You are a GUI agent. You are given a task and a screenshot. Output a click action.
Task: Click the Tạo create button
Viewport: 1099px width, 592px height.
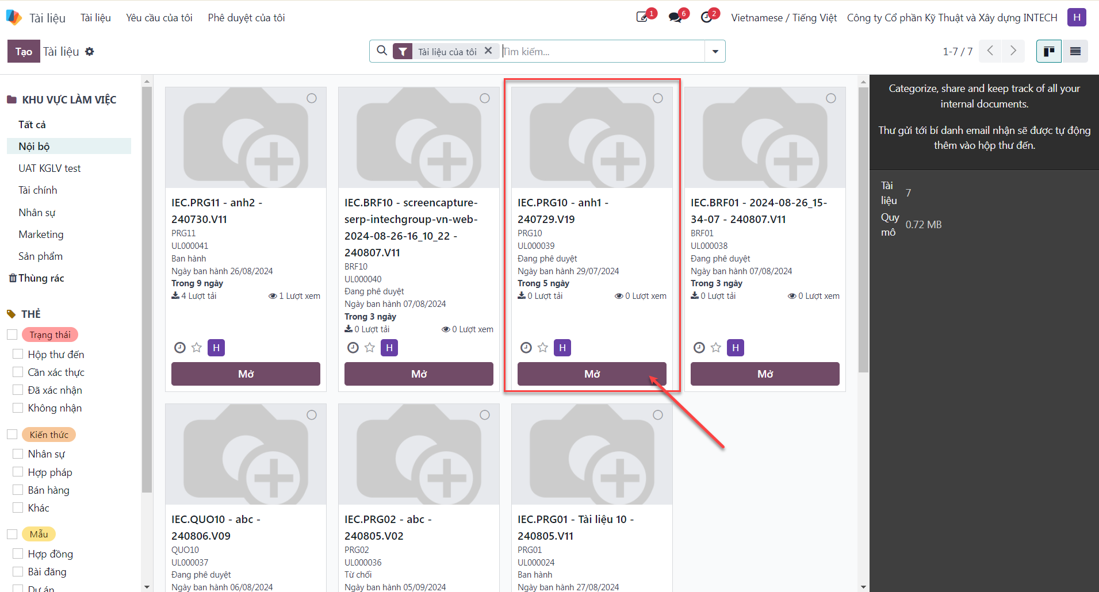(24, 51)
